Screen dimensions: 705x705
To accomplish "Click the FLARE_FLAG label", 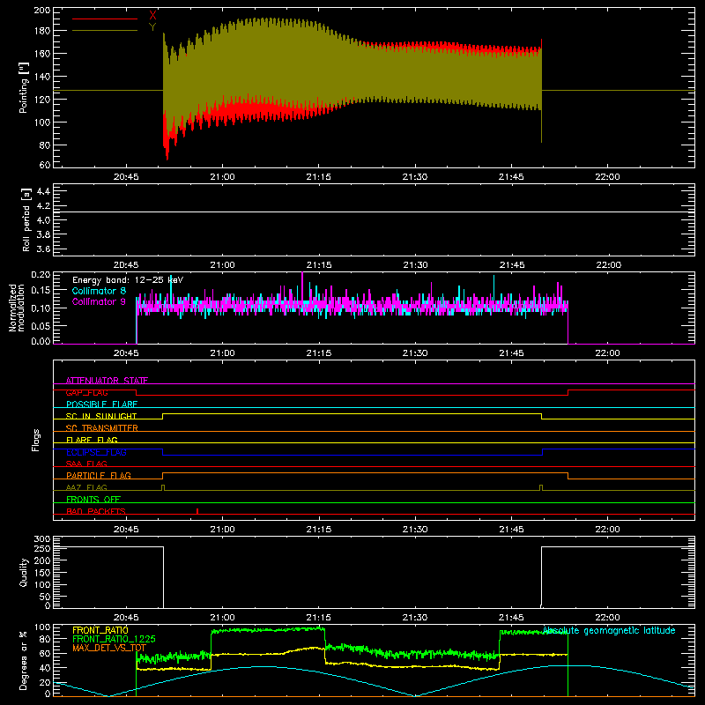I will (92, 440).
